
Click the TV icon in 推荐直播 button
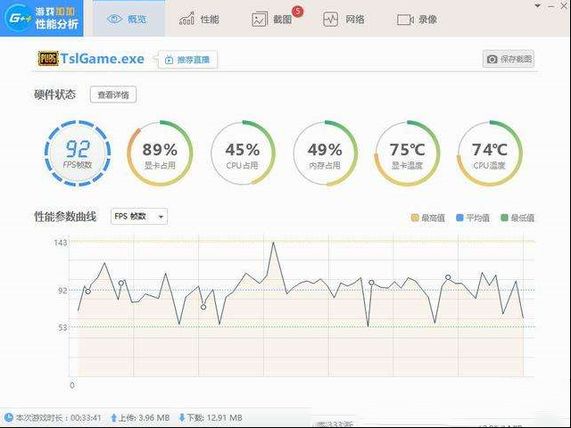click(x=169, y=60)
